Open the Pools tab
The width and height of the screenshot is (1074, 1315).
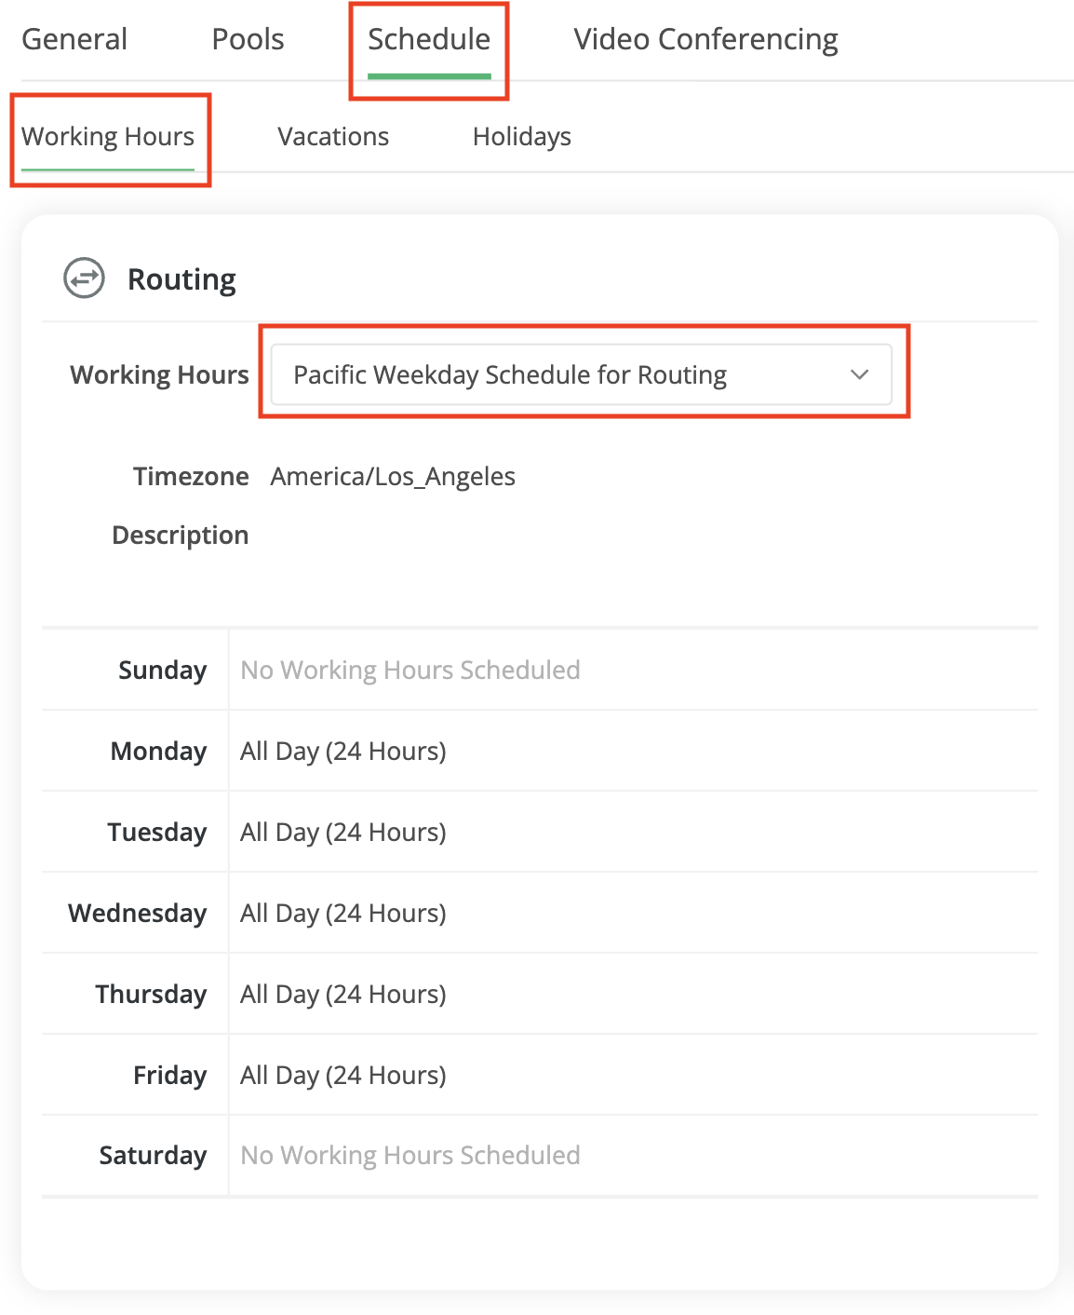tap(248, 39)
